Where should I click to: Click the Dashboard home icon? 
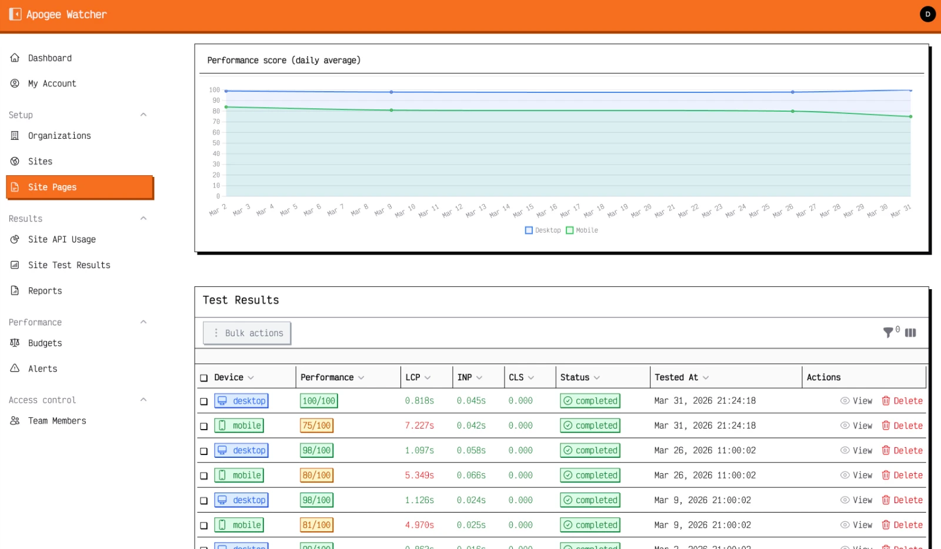coord(15,58)
